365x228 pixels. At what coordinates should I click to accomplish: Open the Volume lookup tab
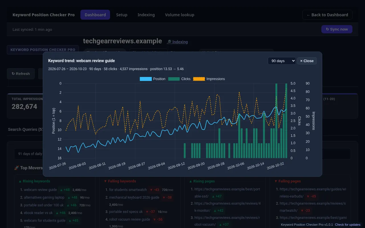click(x=180, y=15)
